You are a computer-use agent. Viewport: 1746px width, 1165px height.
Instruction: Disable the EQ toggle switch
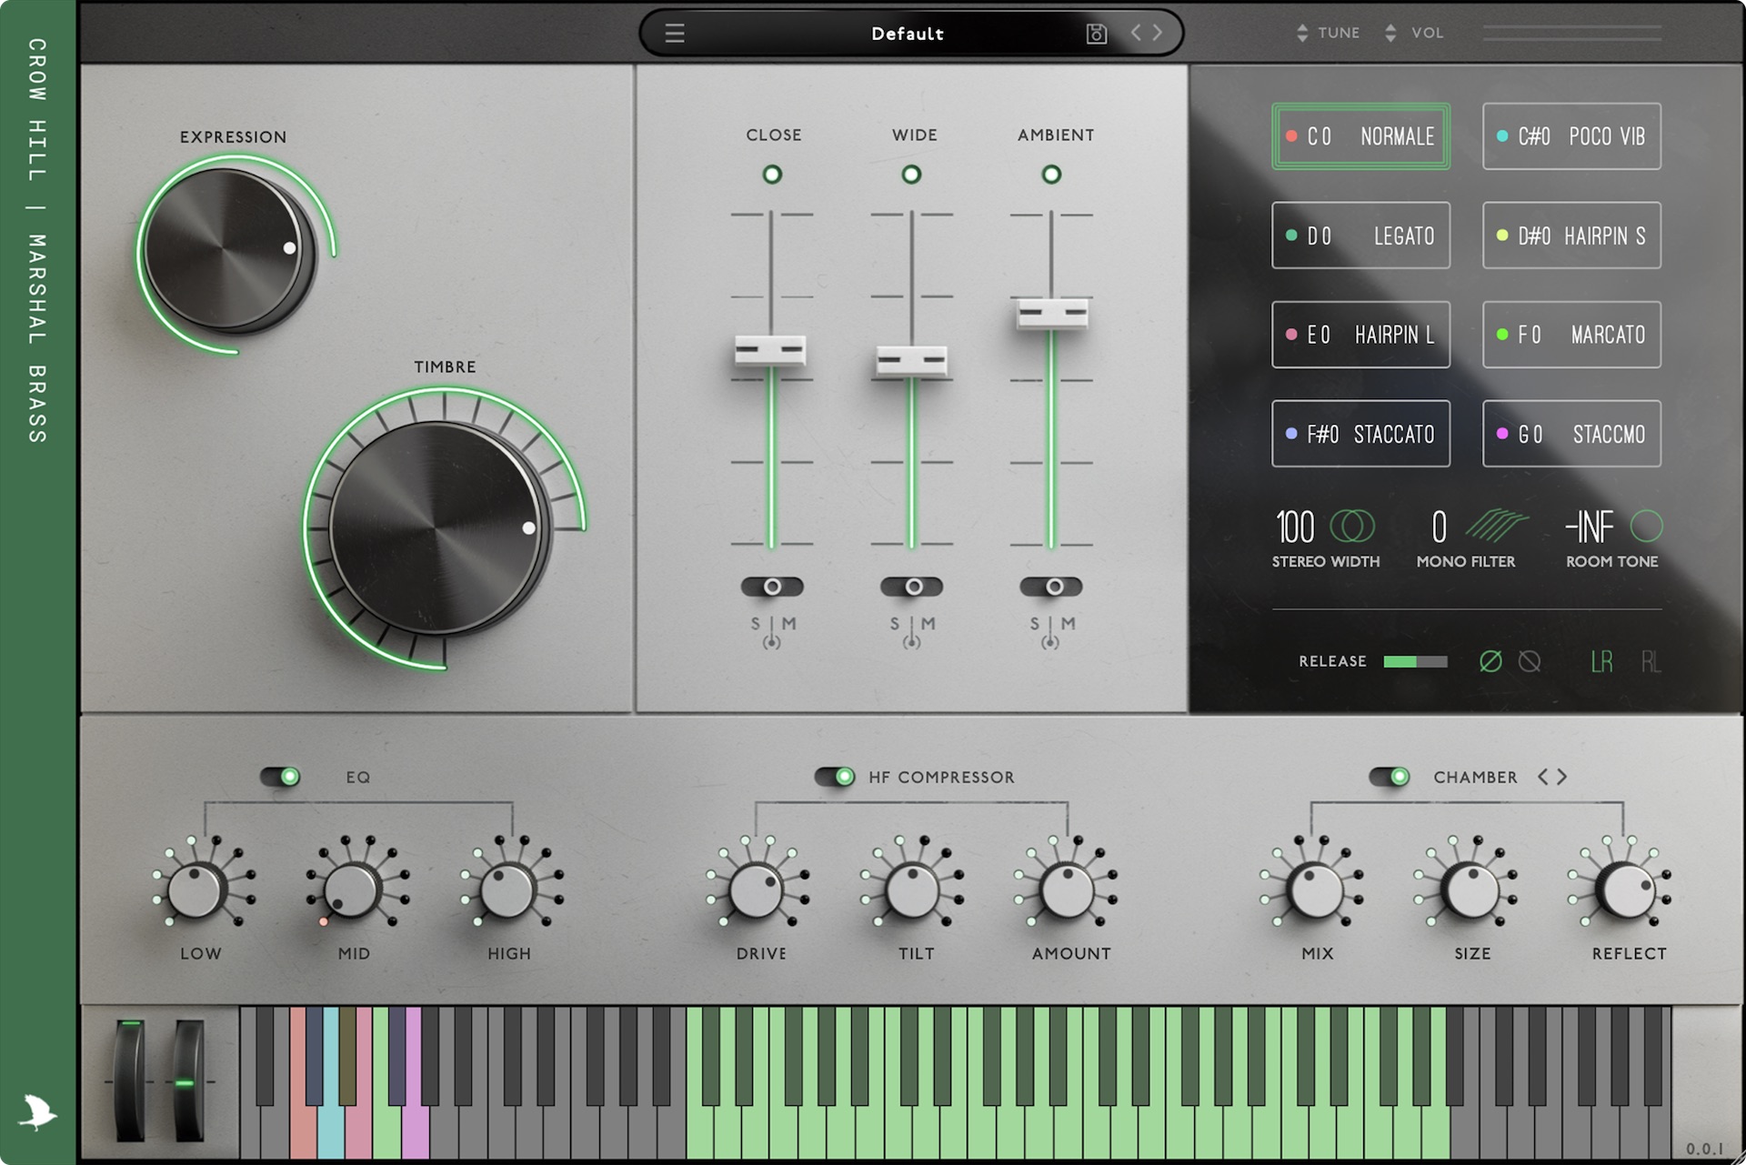coord(280,777)
